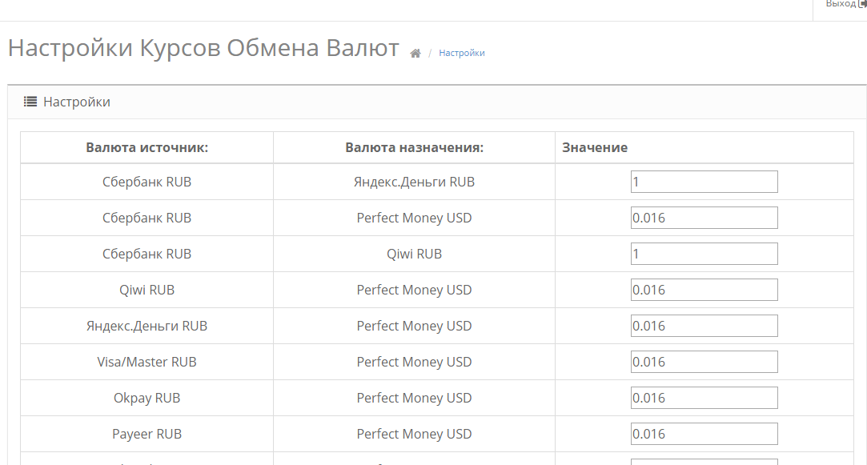
Task: Select the source cell 'Payeer RUB'
Action: click(x=147, y=434)
